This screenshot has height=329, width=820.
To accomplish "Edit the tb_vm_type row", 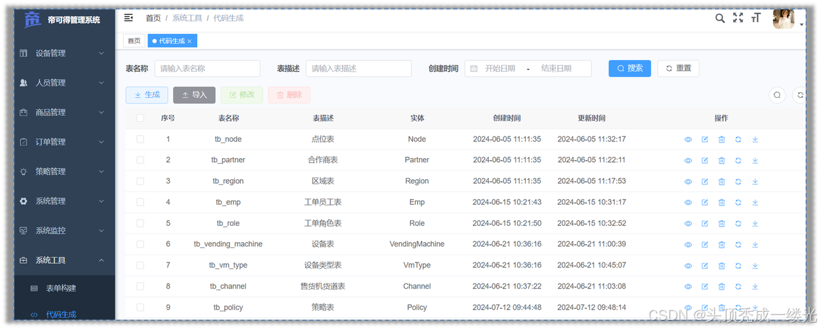I will coord(705,266).
